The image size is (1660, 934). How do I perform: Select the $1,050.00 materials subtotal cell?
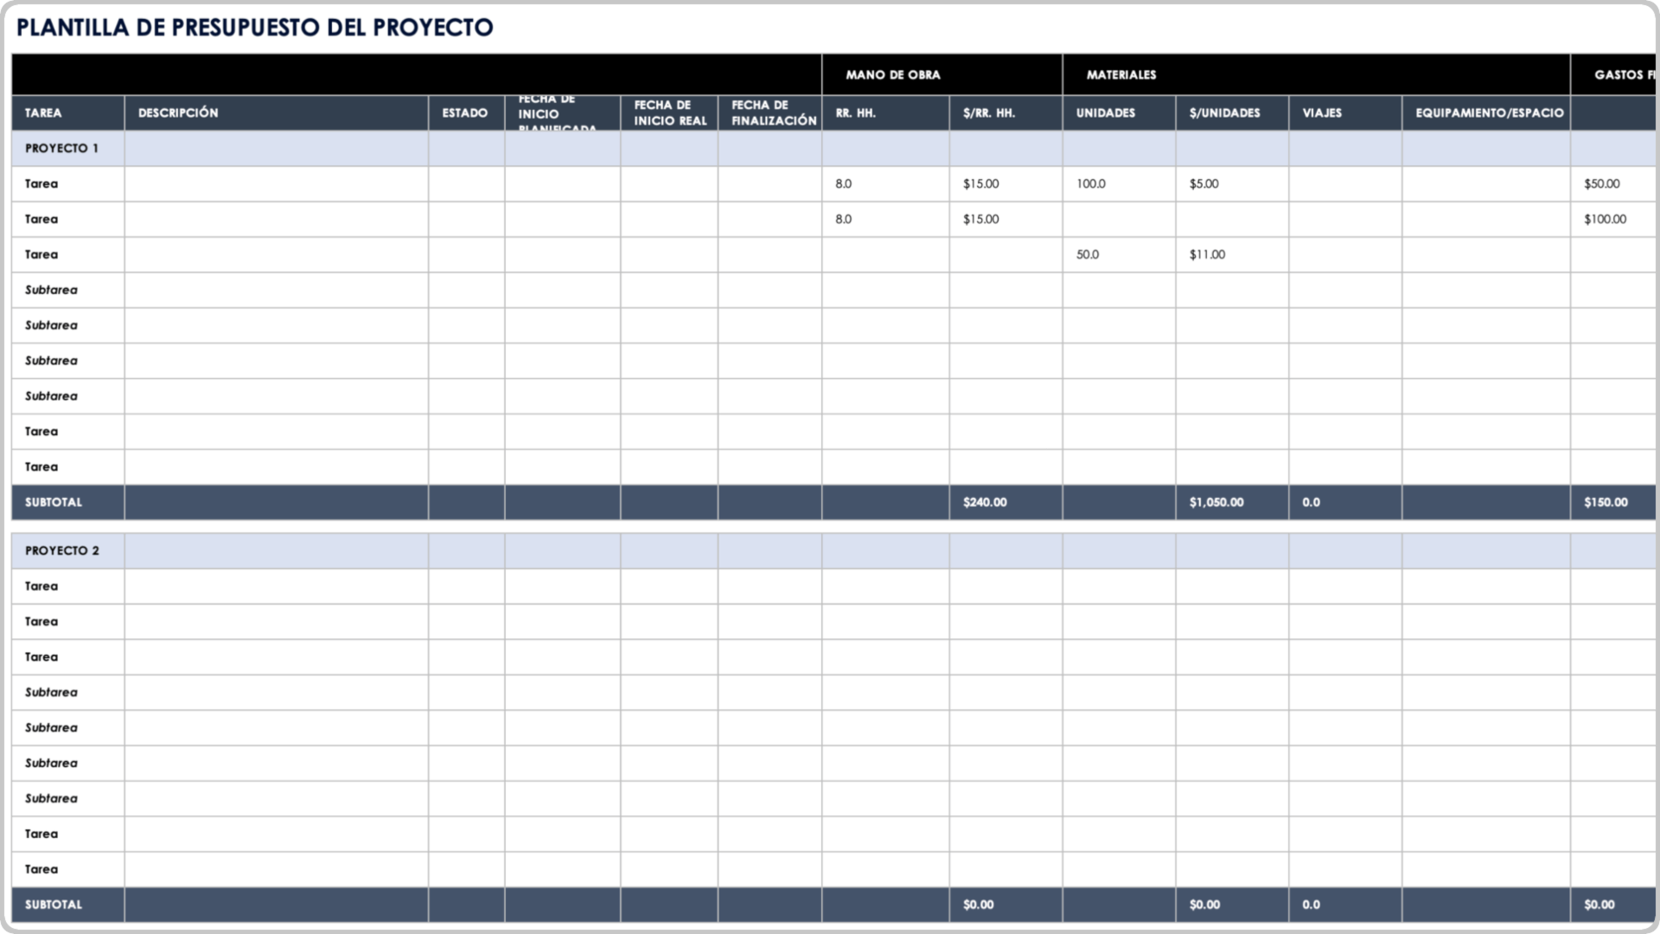(1232, 502)
